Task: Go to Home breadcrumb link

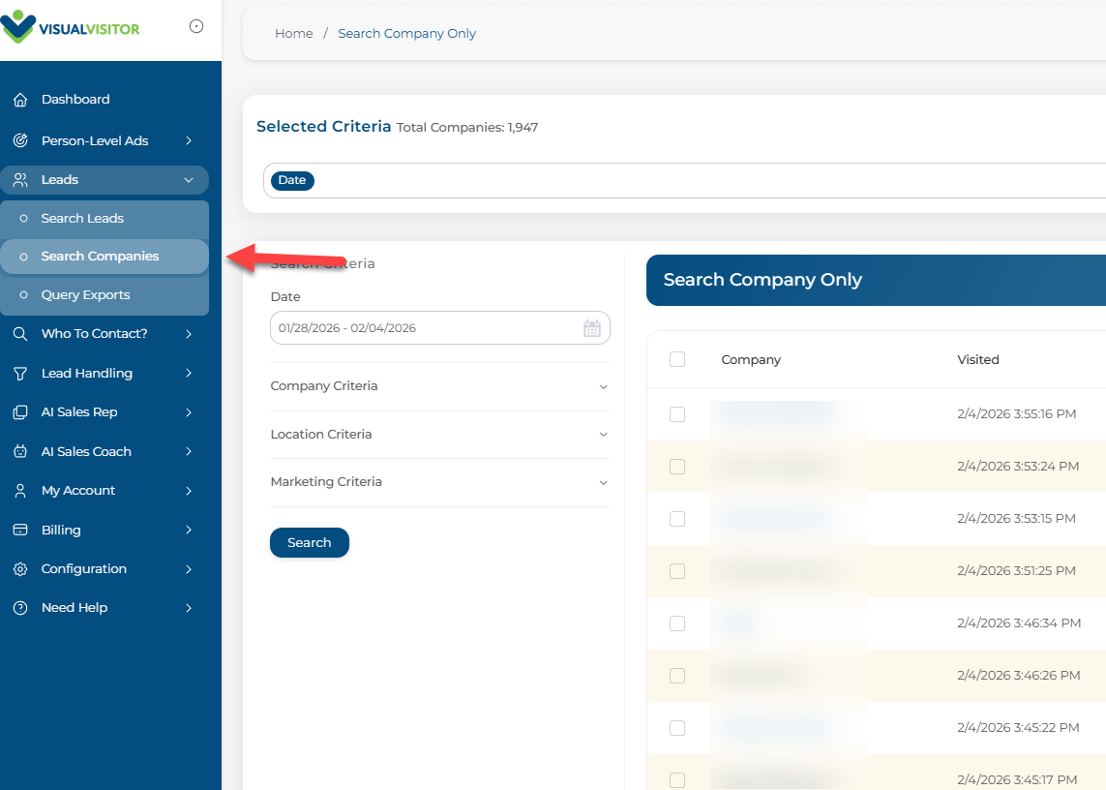Action: tap(293, 34)
